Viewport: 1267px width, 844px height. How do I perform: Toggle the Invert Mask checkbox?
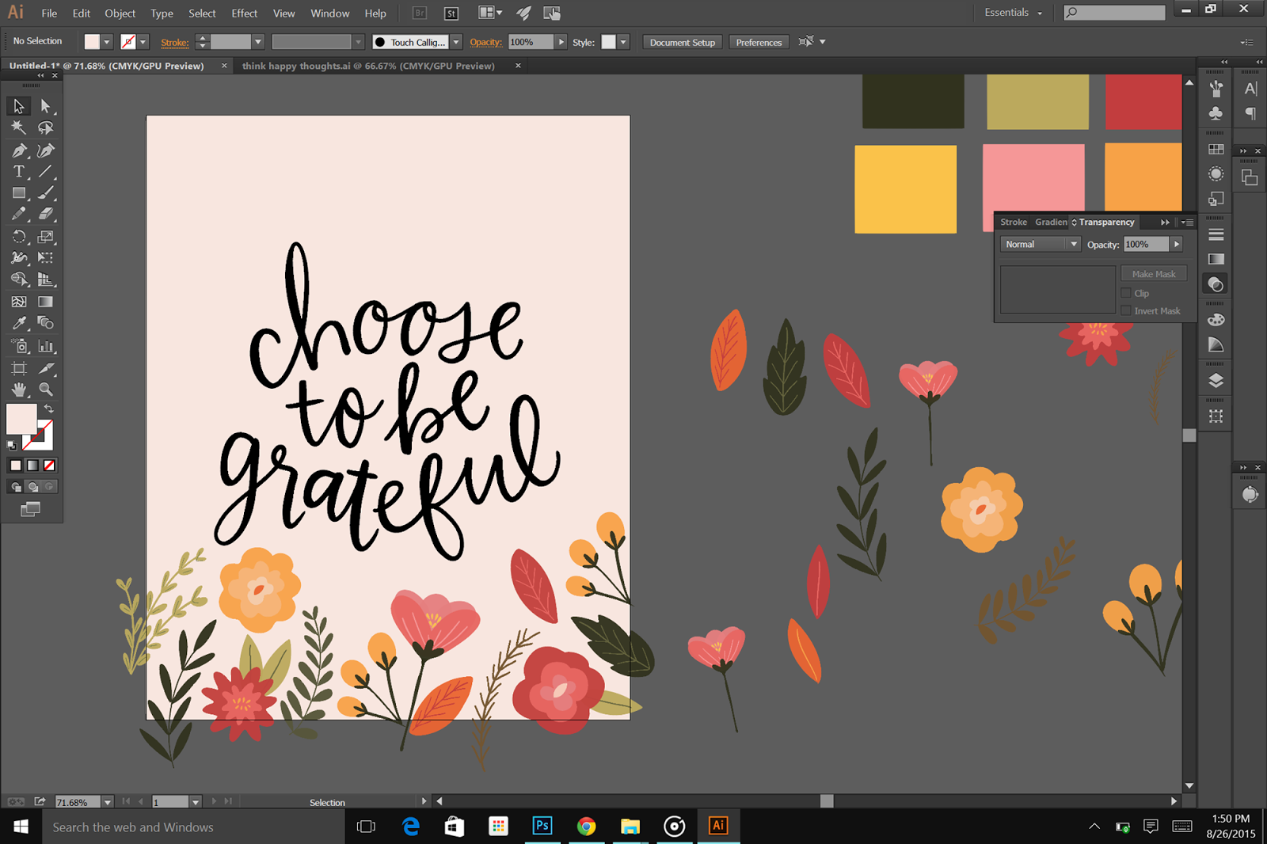pyautogui.click(x=1126, y=310)
